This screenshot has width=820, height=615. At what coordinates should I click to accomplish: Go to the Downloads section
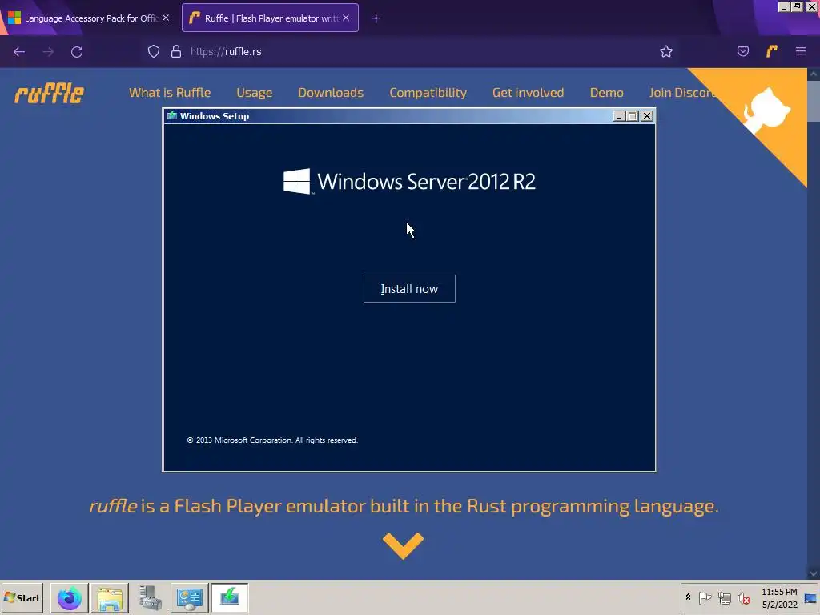click(331, 93)
